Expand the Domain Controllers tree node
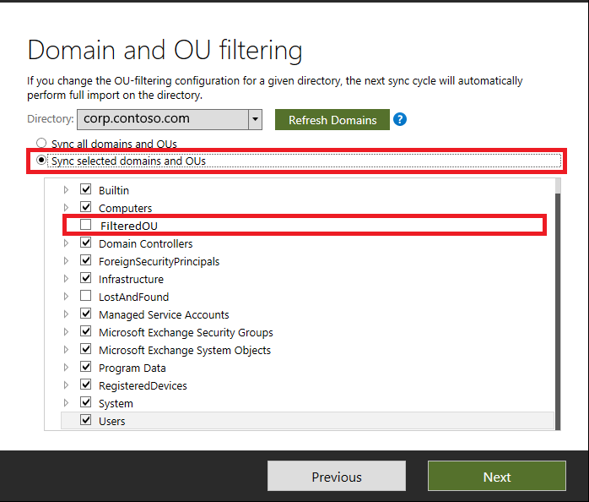The height and width of the screenshot is (502, 589). click(x=66, y=243)
